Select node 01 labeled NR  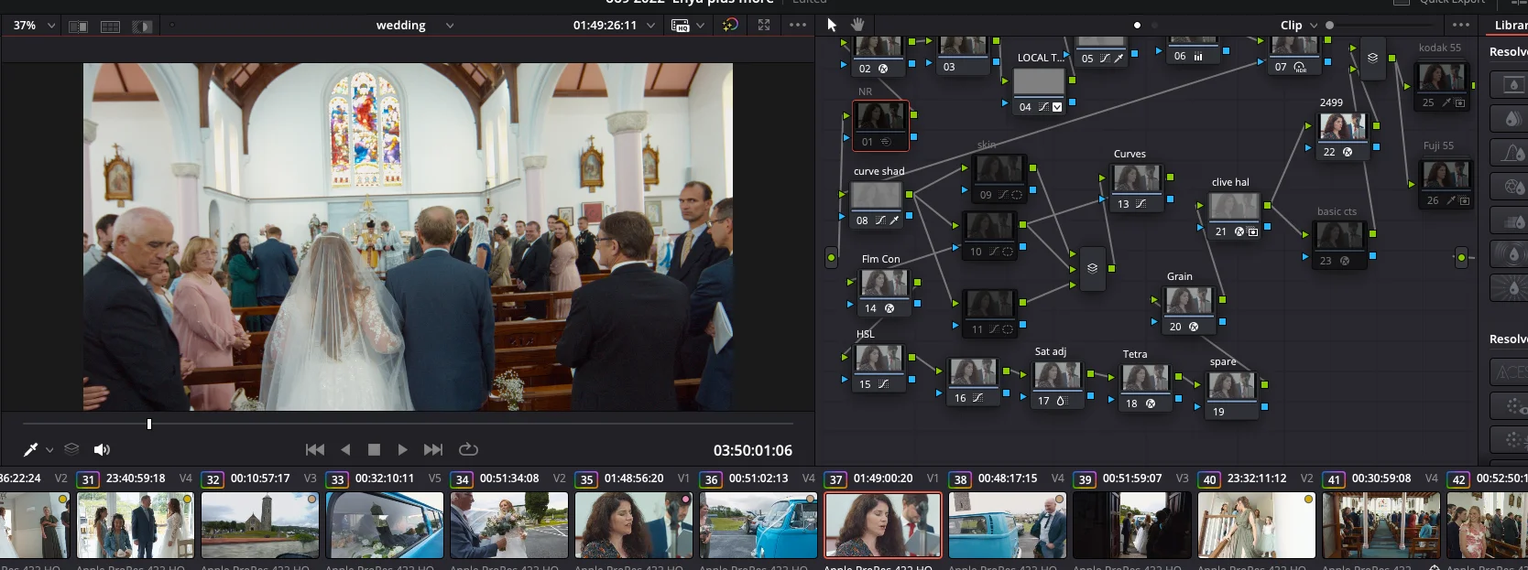click(880, 125)
